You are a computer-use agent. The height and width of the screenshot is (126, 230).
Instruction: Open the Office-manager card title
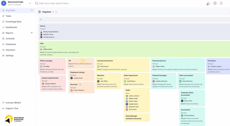(46, 61)
